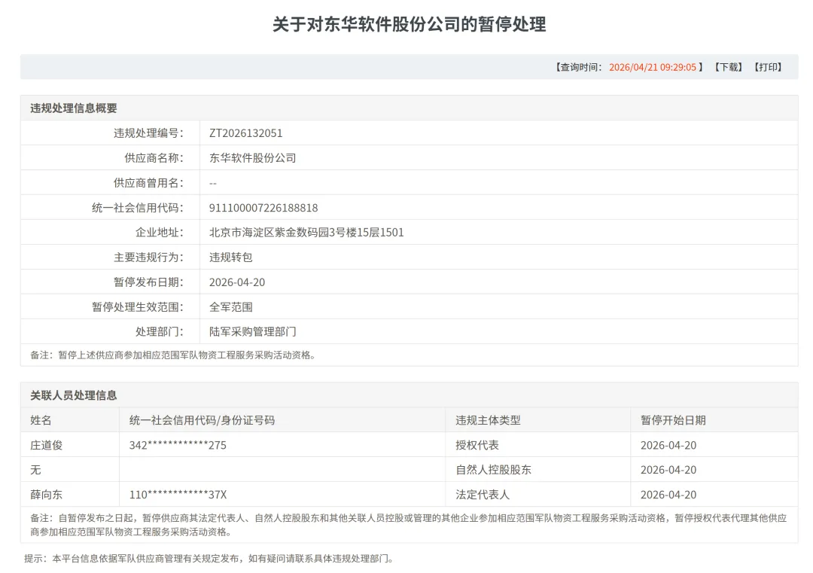The height and width of the screenshot is (573, 813).
Task: Click the date in 薛向东 row
Action: pos(668,495)
